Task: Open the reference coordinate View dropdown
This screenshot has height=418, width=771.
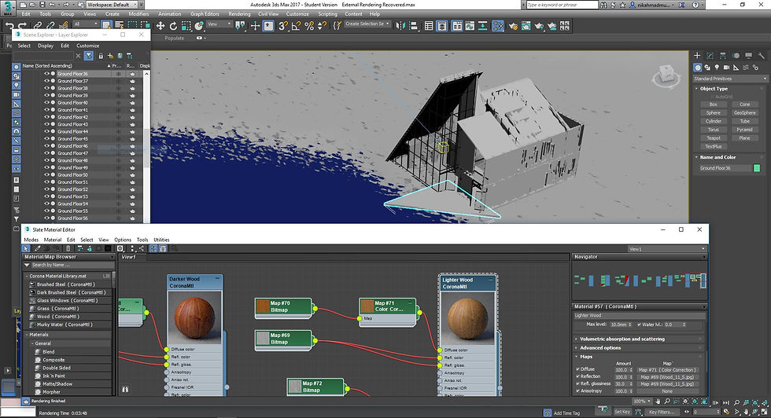Action: (219, 24)
